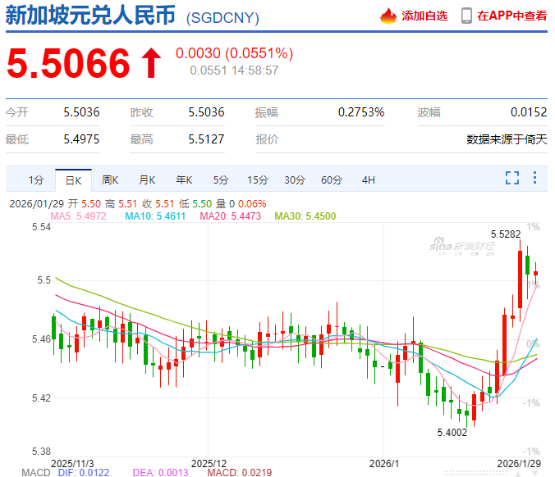Click the 添加自选 link
Screen dimensions: 555x477
424,16
